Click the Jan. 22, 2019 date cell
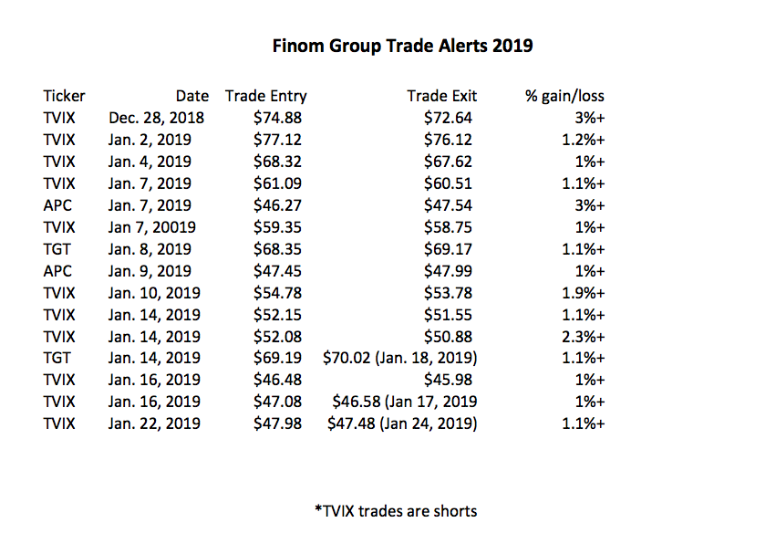This screenshot has width=776, height=554. (x=156, y=424)
